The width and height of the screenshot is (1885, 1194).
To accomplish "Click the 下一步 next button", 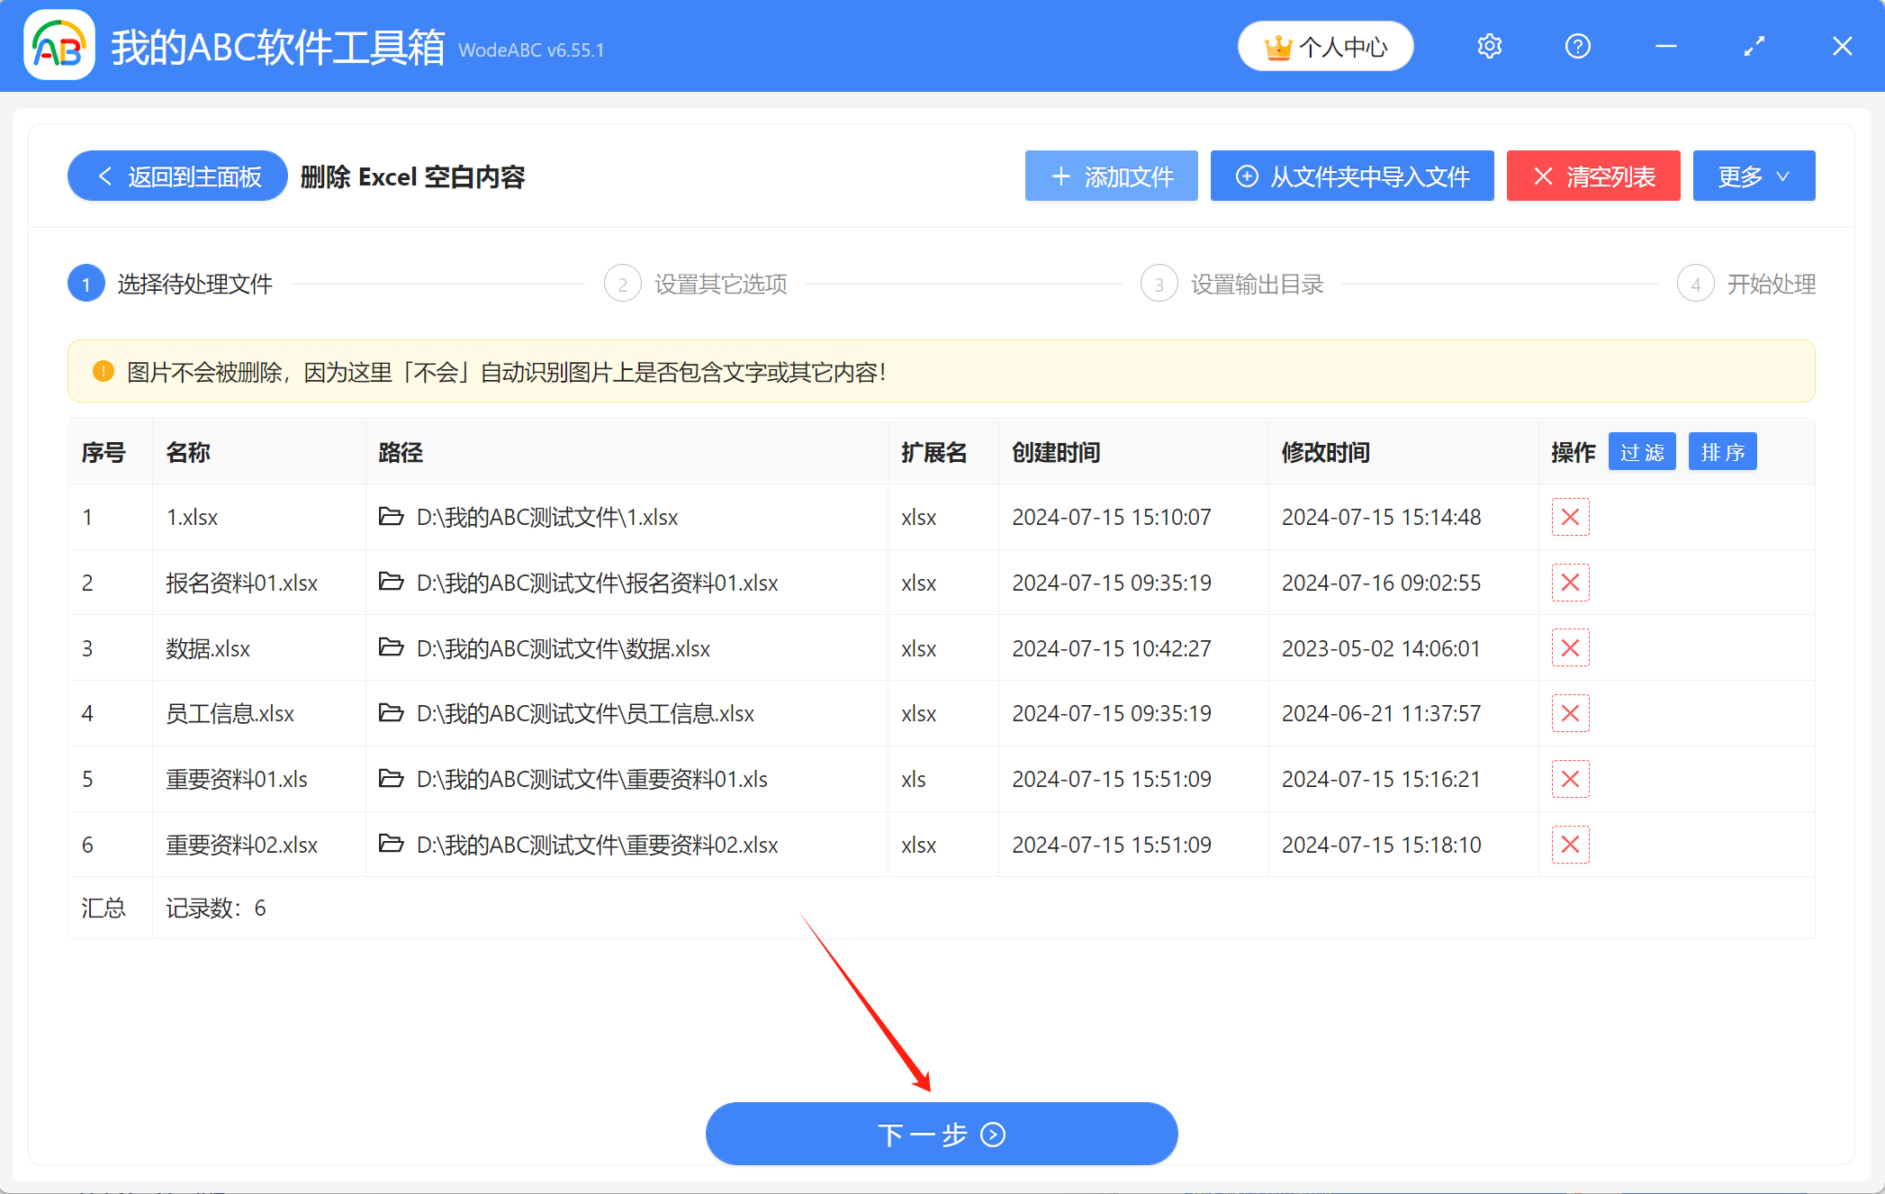I will 942,1134.
